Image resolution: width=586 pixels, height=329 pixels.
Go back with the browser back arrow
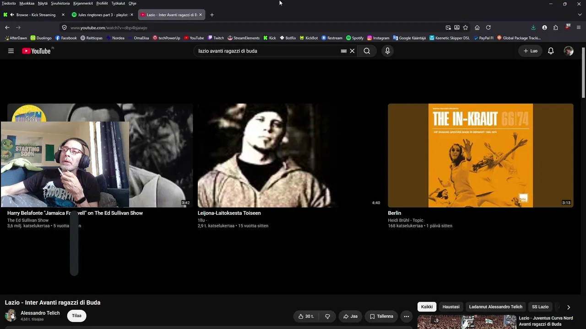(7, 27)
